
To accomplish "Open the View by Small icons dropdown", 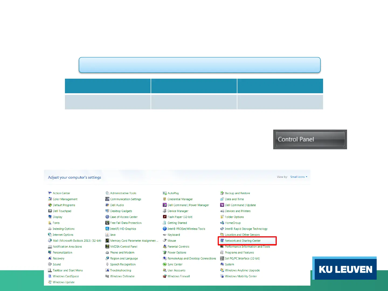I will pos(299,177).
